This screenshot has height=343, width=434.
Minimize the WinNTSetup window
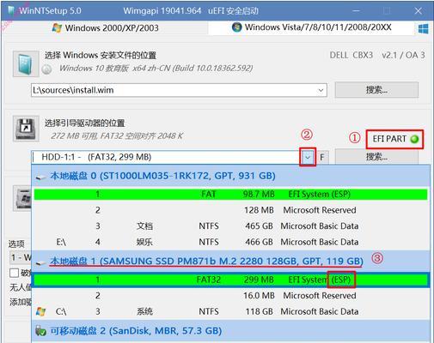[x=356, y=11]
